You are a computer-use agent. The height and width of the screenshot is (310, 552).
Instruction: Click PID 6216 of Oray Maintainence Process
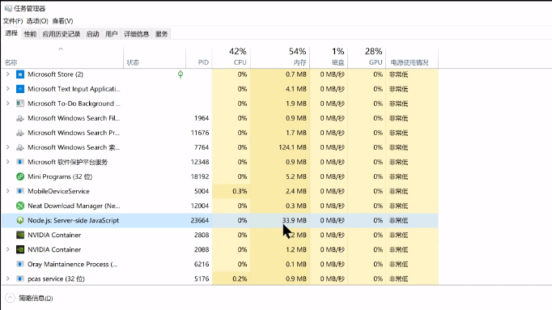pos(202,264)
